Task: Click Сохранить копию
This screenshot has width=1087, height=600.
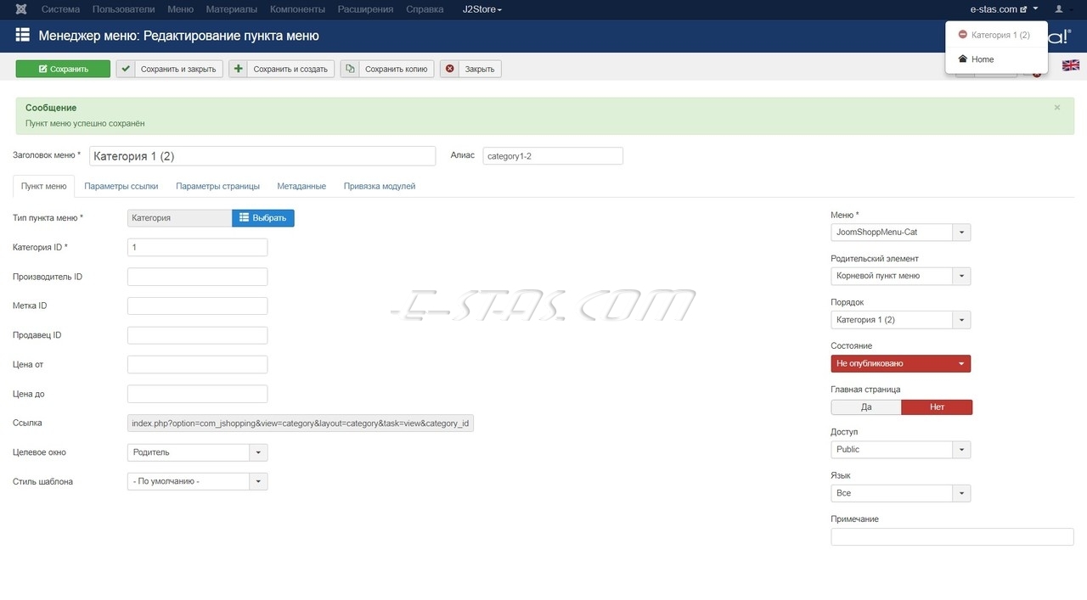Action: pyautogui.click(x=387, y=69)
